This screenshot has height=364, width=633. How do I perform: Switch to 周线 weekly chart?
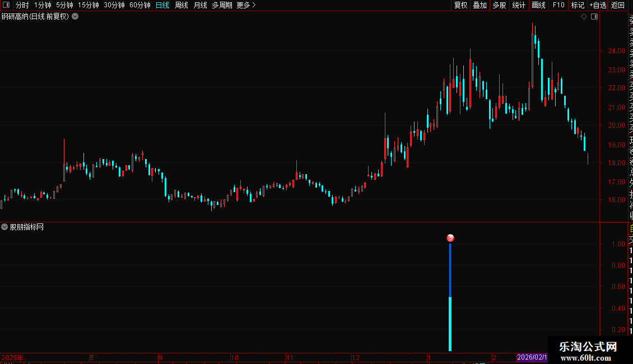(181, 5)
